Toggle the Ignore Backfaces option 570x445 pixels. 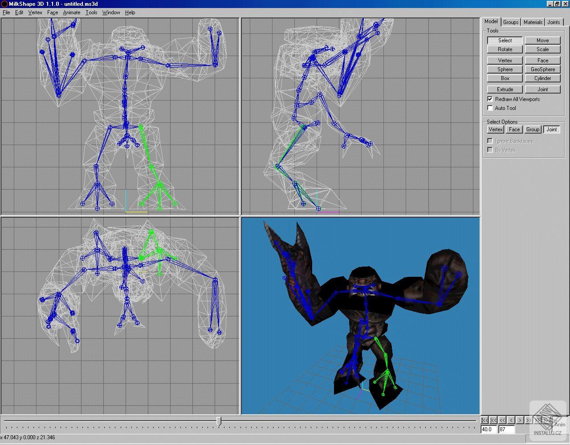(489, 140)
